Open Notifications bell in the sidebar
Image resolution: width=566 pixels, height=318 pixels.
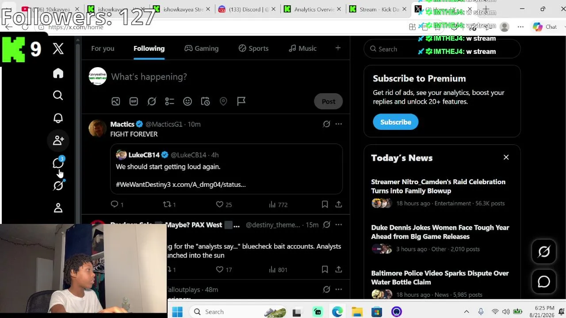coord(58,118)
